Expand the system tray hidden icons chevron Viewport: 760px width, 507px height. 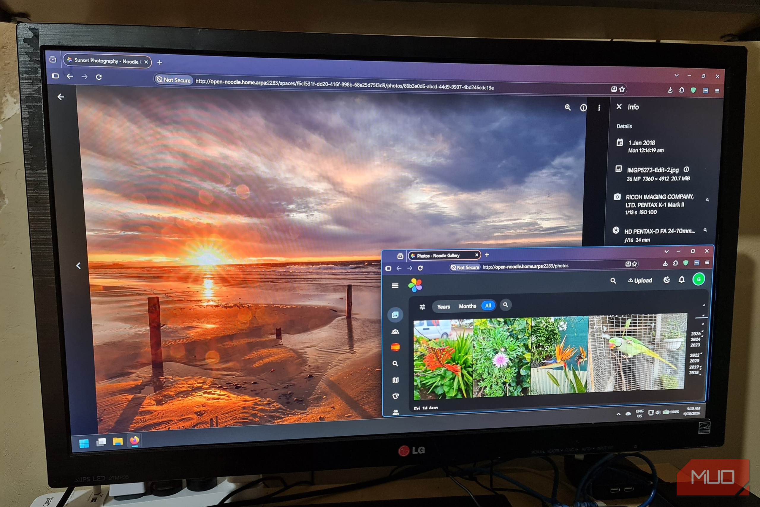tap(618, 414)
